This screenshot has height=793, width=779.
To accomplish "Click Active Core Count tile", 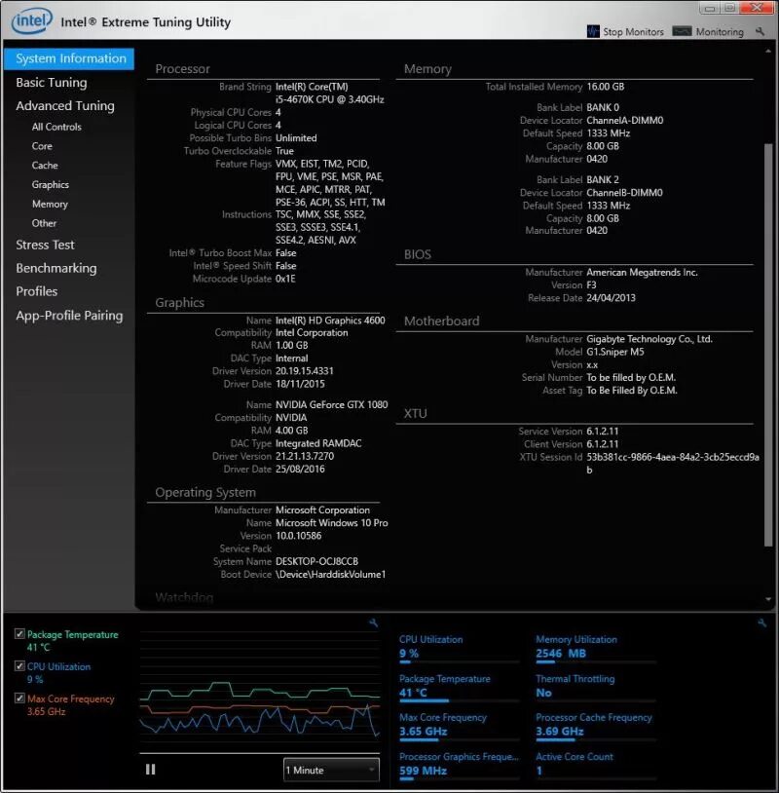I will click(x=596, y=766).
